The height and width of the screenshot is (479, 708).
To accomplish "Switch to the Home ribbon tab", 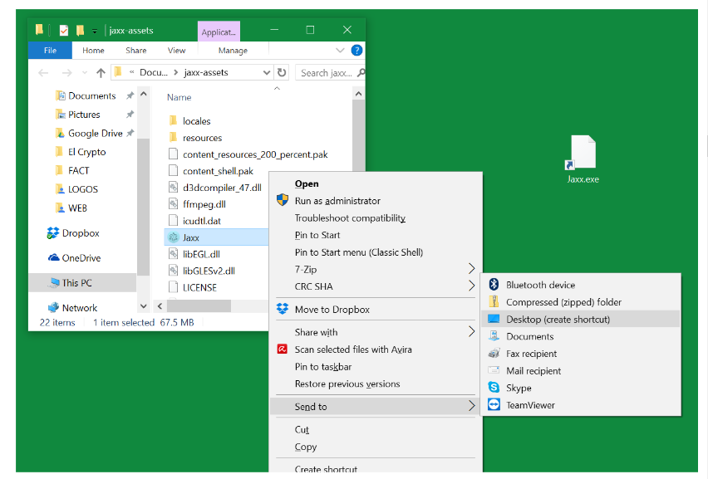I will coord(93,51).
